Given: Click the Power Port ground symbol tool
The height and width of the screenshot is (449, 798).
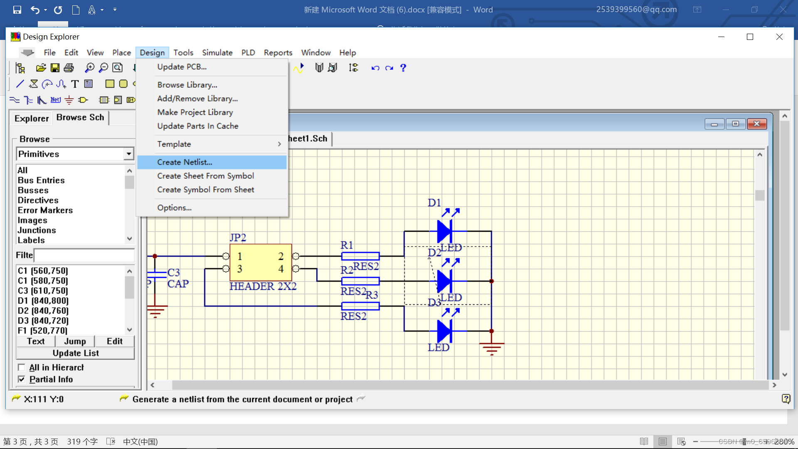Looking at the screenshot, I should (69, 100).
